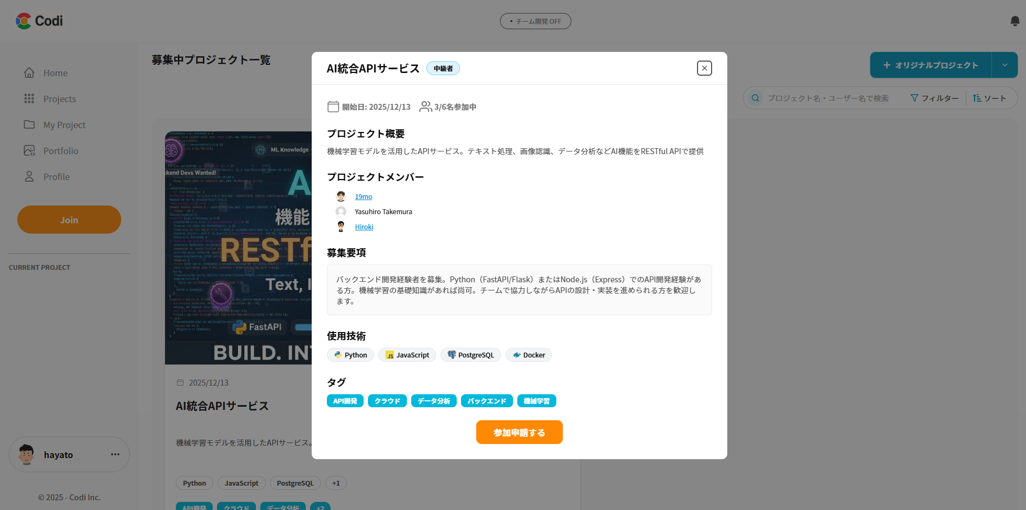Image resolution: width=1026 pixels, height=510 pixels.
Task: Open My Project in the sidebar
Action: tap(64, 125)
